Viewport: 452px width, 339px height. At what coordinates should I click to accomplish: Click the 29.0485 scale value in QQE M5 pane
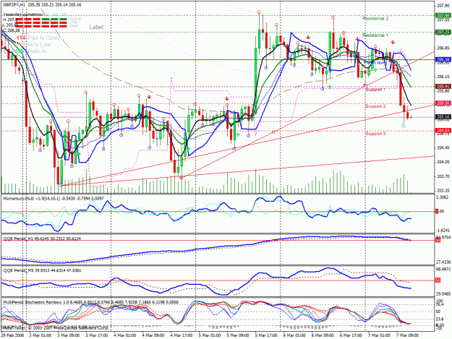(x=443, y=293)
